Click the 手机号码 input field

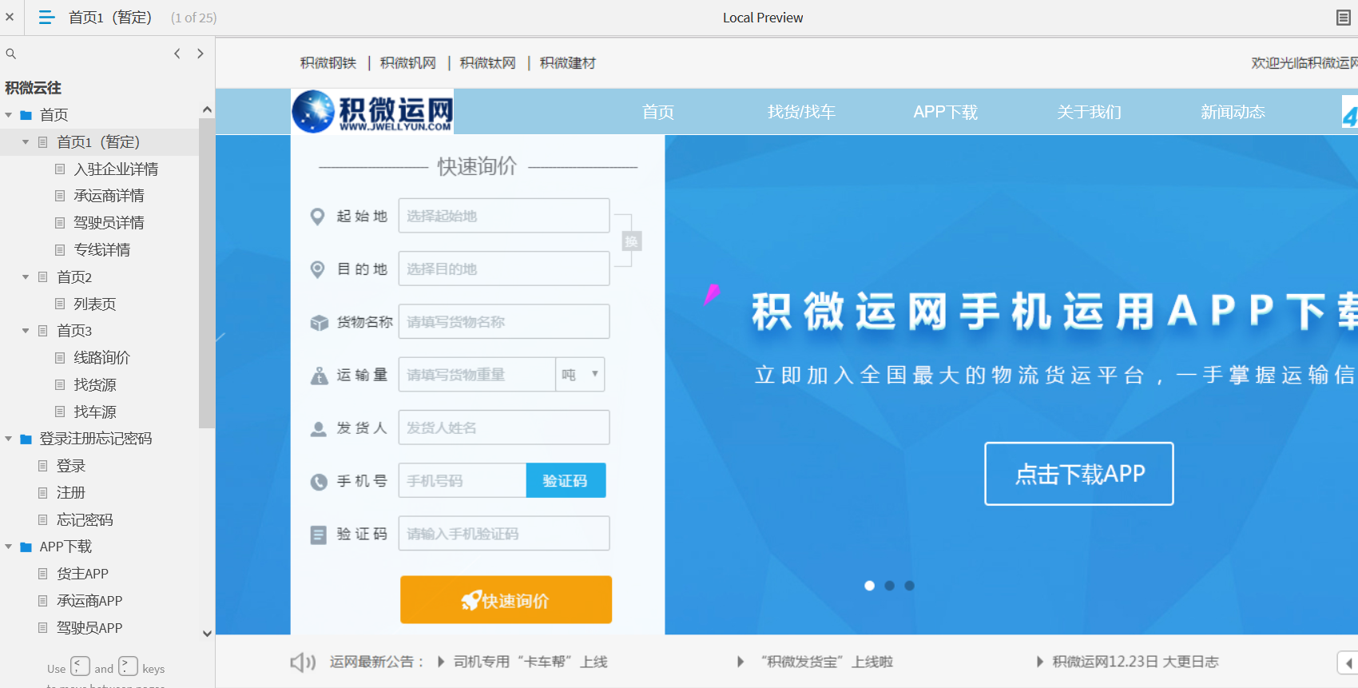pyautogui.click(x=463, y=480)
